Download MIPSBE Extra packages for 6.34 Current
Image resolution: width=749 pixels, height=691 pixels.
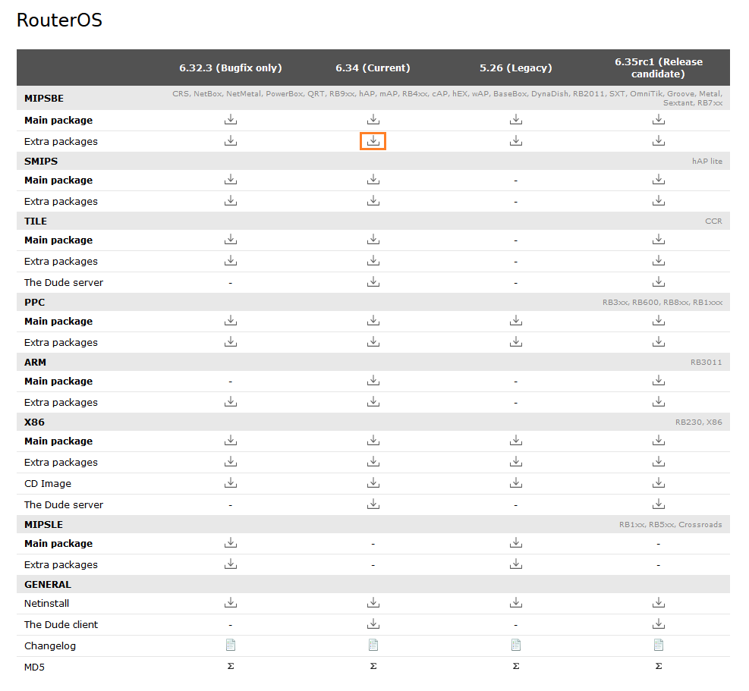(373, 141)
